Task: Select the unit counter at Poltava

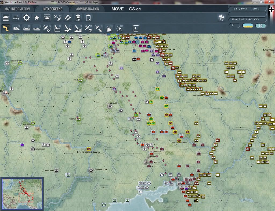Action: [79, 119]
